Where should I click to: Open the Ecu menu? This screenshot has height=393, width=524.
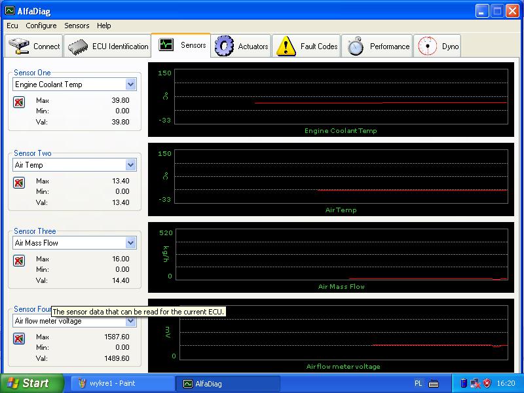(x=12, y=26)
